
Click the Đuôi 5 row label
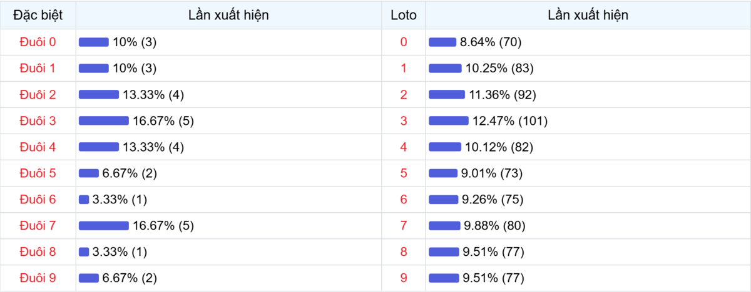pos(38,173)
